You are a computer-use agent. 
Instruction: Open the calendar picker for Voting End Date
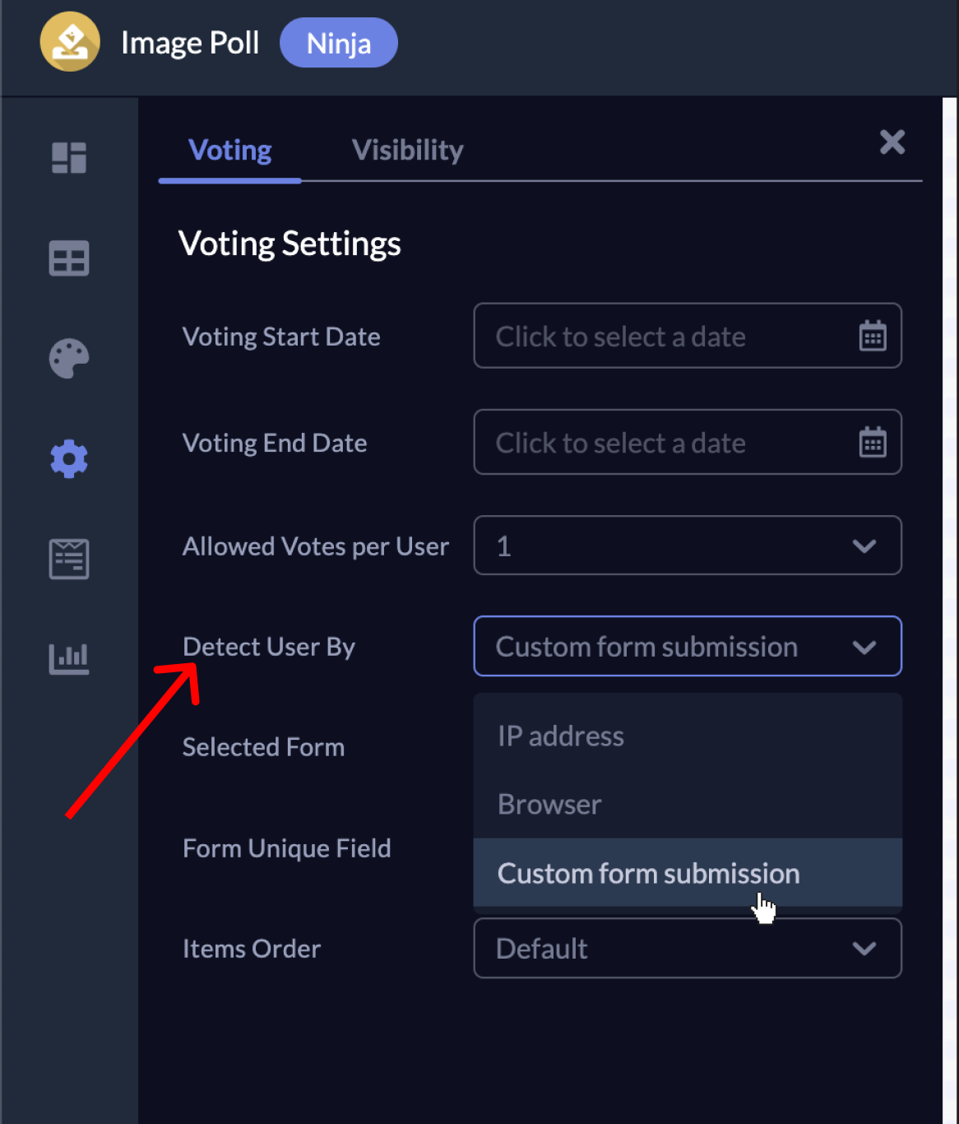tap(872, 442)
